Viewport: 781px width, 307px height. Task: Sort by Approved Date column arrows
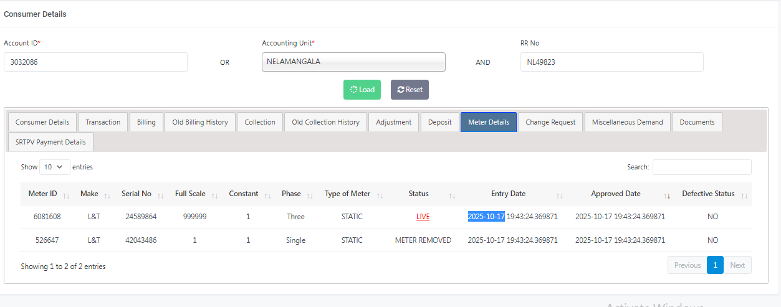click(x=667, y=196)
